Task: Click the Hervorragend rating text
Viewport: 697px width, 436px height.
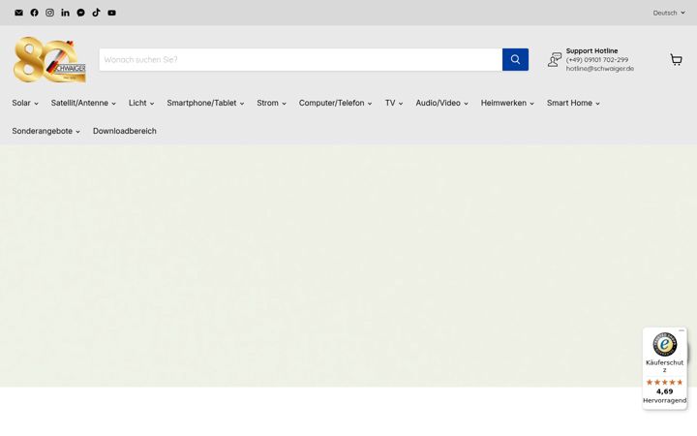Action: (x=664, y=400)
